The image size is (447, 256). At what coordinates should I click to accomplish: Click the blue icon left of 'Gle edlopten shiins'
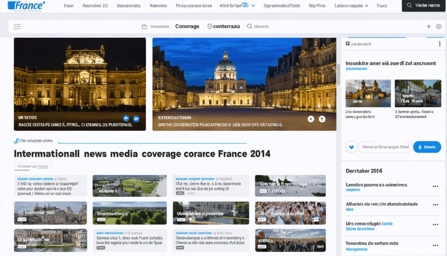click(x=16, y=141)
